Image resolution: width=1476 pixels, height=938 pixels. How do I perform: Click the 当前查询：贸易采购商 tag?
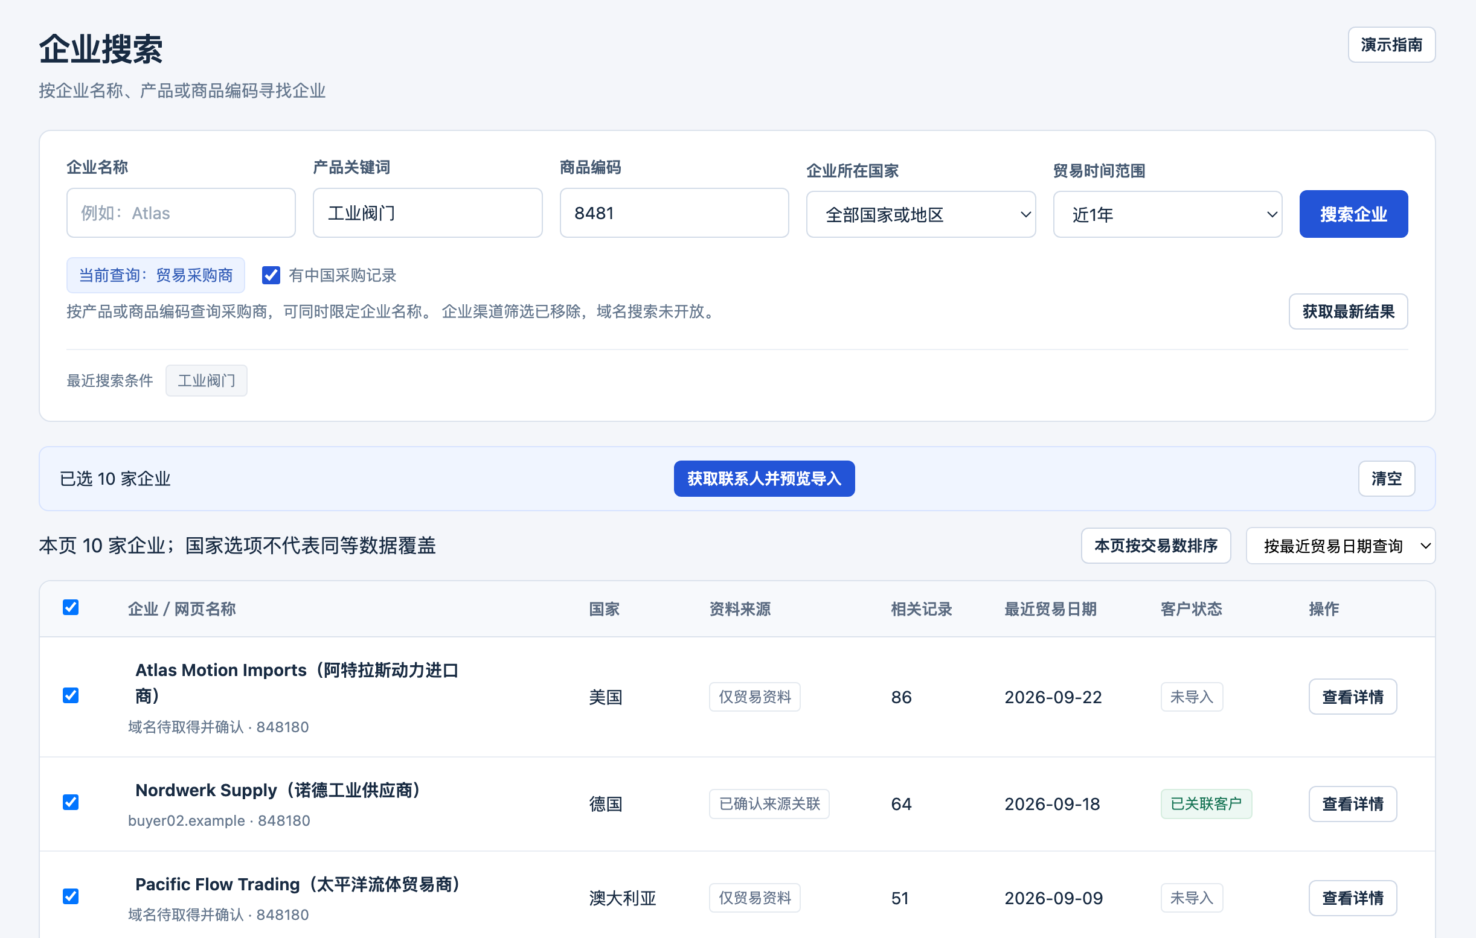[x=156, y=275]
